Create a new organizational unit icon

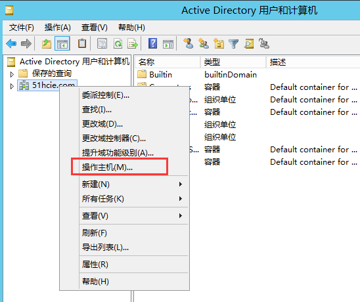[219, 43]
